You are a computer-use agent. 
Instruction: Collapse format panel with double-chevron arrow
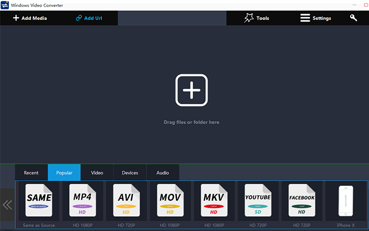click(x=7, y=204)
